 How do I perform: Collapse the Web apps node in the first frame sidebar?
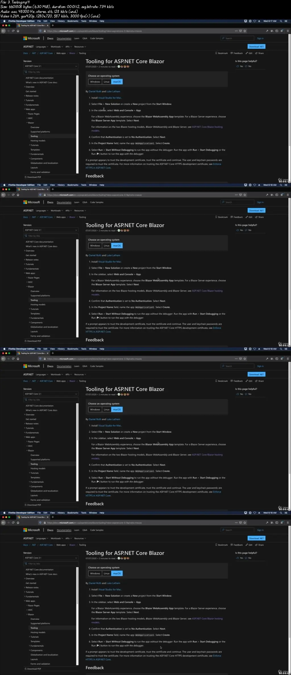pos(30,109)
